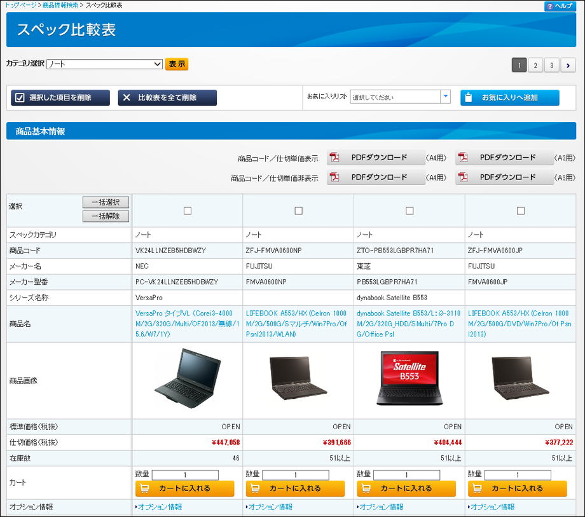Tick the selection checkbox for the NEC column

coord(188,210)
